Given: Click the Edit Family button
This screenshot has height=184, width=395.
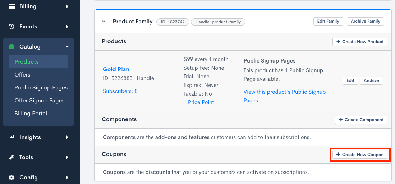Looking at the screenshot, I should pos(328,21).
